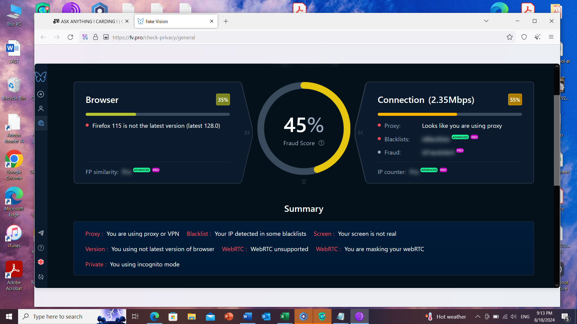577x324 pixels.
Task: Open the list all tabs dropdown
Action: point(486,21)
